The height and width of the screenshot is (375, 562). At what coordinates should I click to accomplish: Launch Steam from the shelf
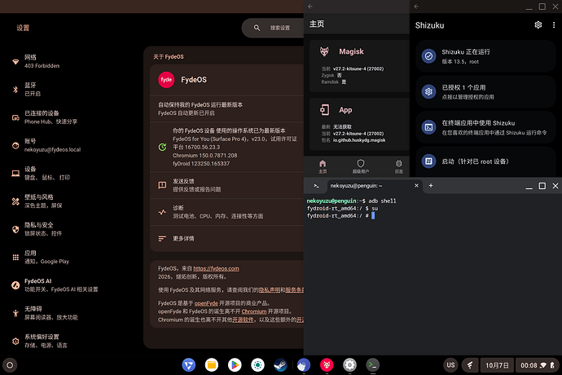tap(280, 365)
